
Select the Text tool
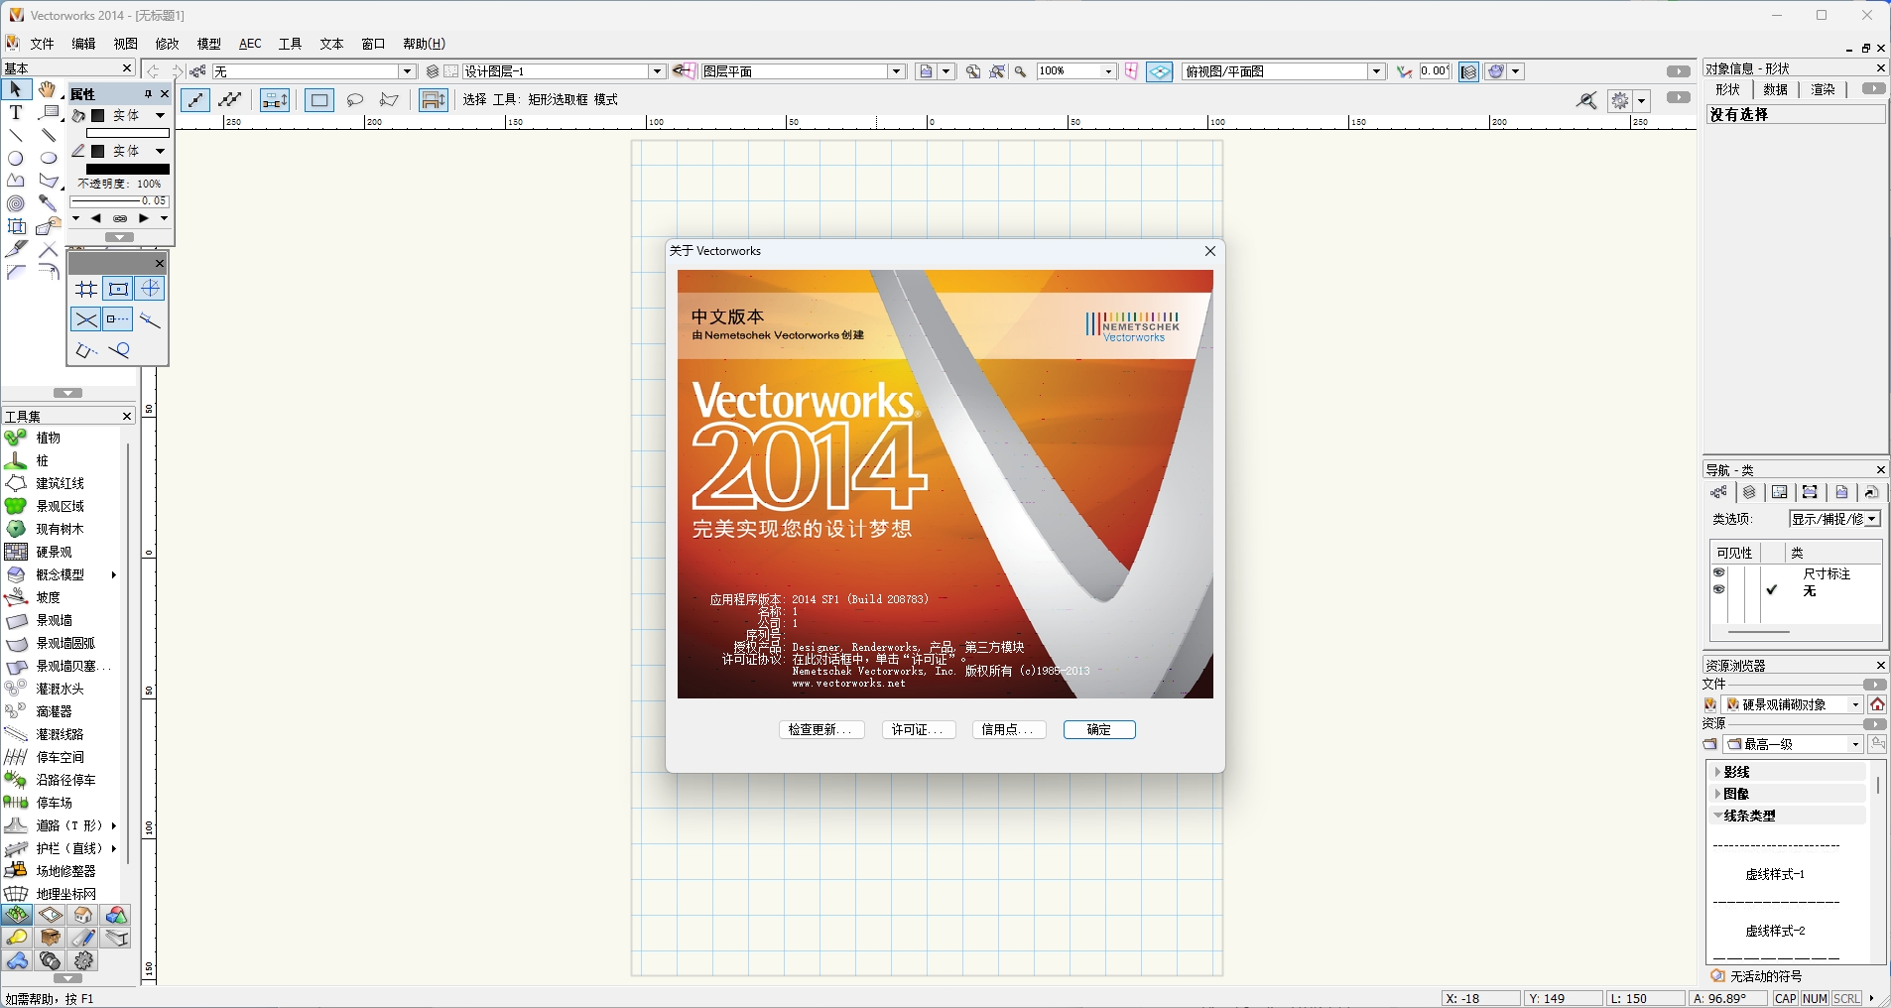(x=15, y=112)
